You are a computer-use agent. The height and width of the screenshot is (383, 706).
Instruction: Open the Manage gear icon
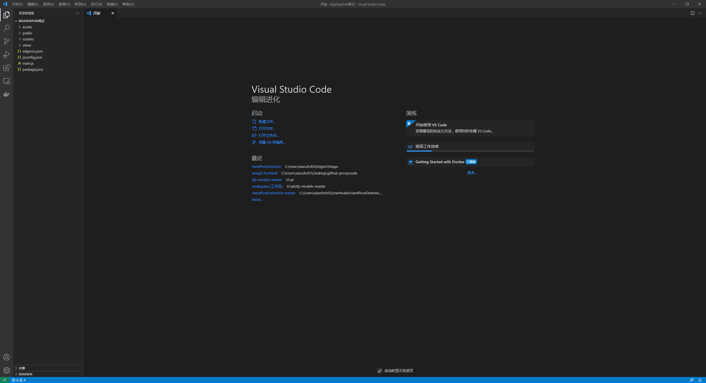(x=7, y=370)
